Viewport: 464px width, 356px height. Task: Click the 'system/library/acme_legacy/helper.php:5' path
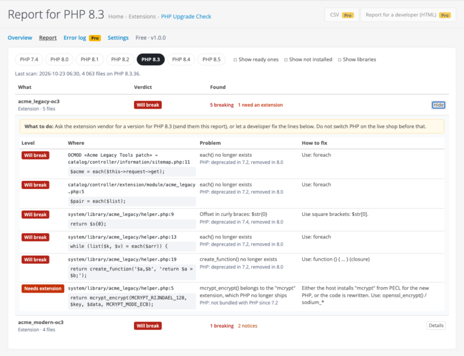click(121, 288)
